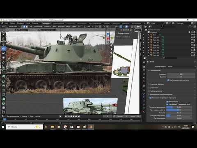Click the viewport zoom magnifier gizmo
Image resolution: width=197 pixels, height=148 pixels.
(x=111, y=45)
